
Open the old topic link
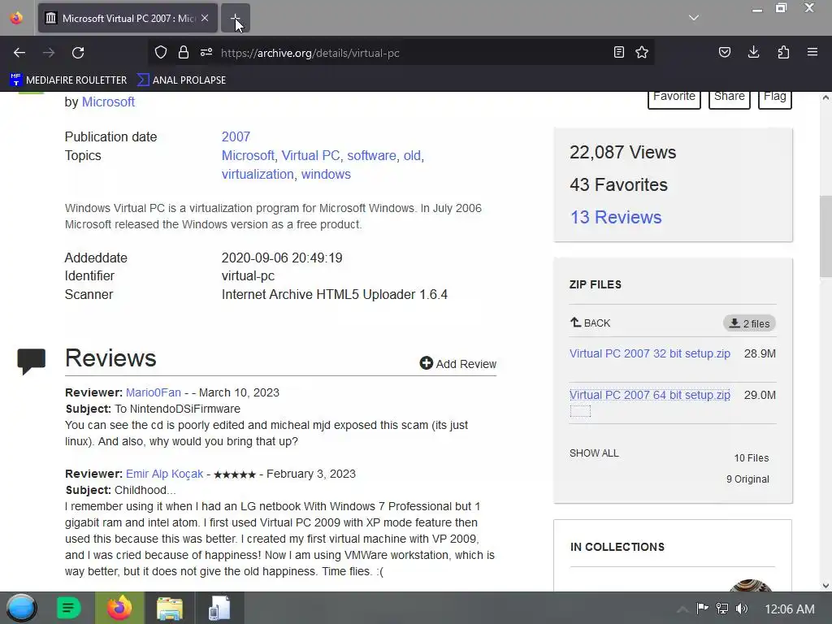(412, 155)
